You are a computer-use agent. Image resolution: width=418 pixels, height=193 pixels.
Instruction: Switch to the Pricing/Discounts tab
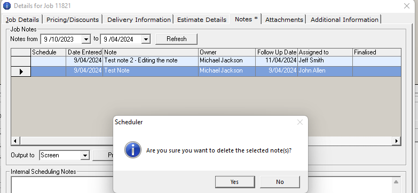point(73,20)
